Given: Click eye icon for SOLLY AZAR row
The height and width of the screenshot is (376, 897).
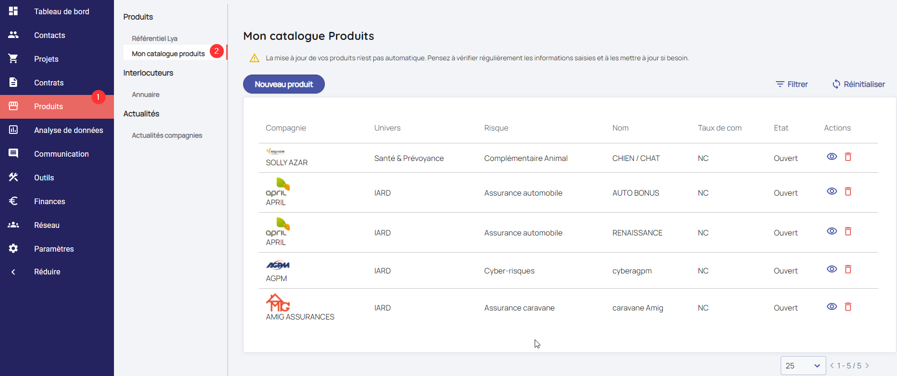Looking at the screenshot, I should coord(831,157).
